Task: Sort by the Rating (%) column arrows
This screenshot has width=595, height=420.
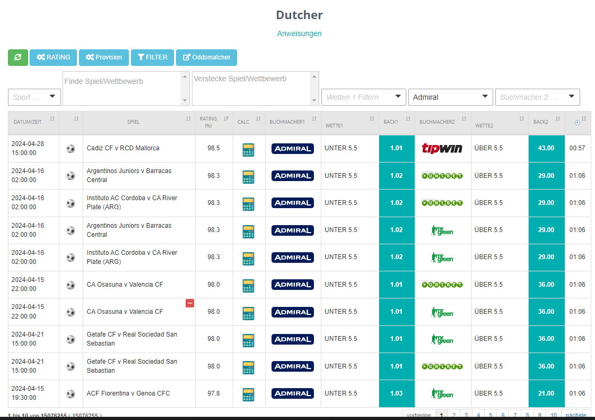Action: coord(226,118)
